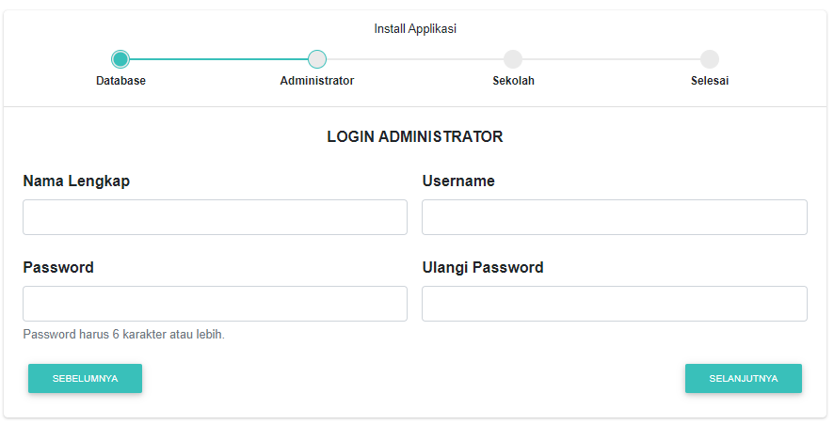Screen dimensions: 834x425
Task: Click the password 6 karakter hint text
Action: coord(123,335)
